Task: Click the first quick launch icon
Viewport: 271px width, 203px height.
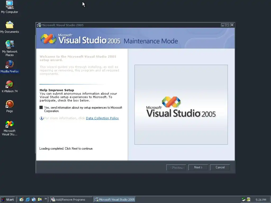Action: pos(21,200)
